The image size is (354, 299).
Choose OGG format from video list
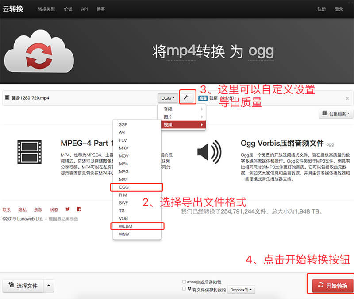coord(137,187)
